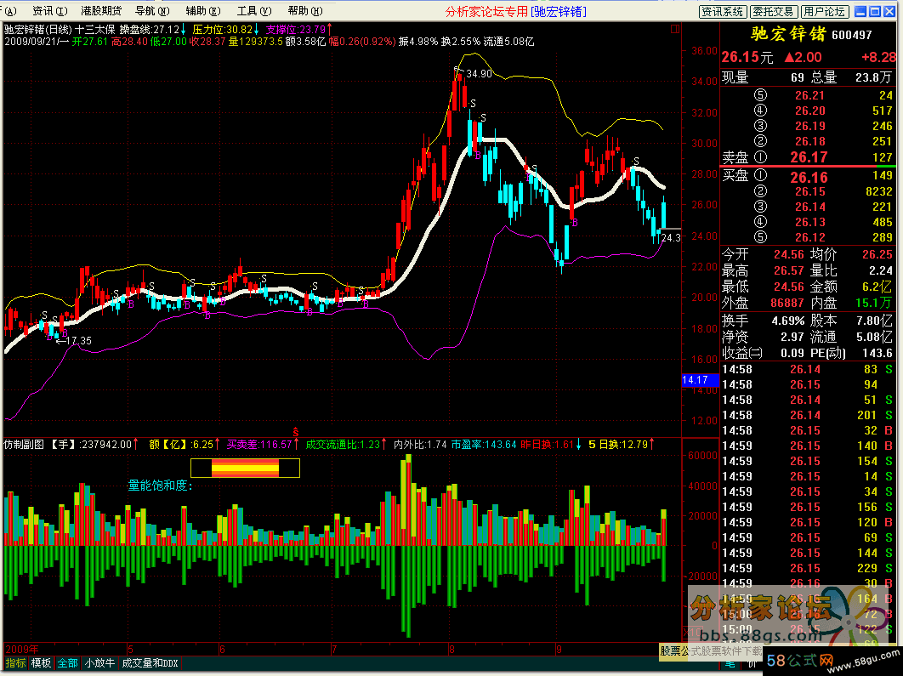The height and width of the screenshot is (676, 903).
Task: Open the 用户论坛 forum button
Action: pyautogui.click(x=824, y=12)
